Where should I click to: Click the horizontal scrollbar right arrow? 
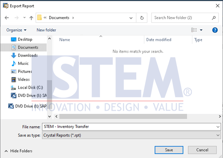click(220, 116)
